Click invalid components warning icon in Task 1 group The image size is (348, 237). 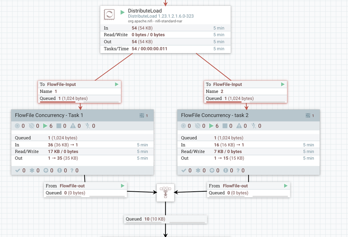[x=73, y=126]
